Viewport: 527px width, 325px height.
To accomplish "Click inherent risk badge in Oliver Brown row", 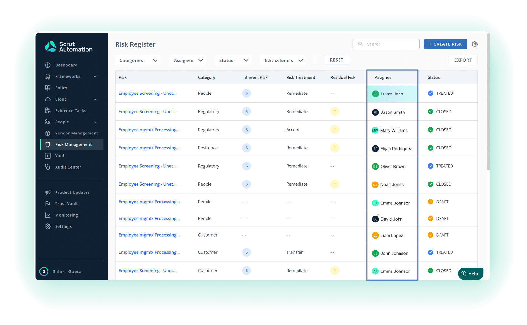I will (x=247, y=166).
